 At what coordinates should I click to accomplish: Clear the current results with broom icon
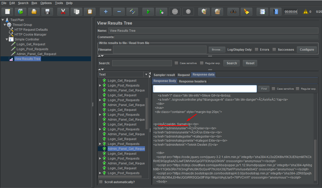pyautogui.click(x=204, y=12)
